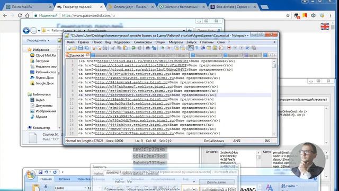
Task: Click Save icon in Word quick access toolbar
Action: 40,172
